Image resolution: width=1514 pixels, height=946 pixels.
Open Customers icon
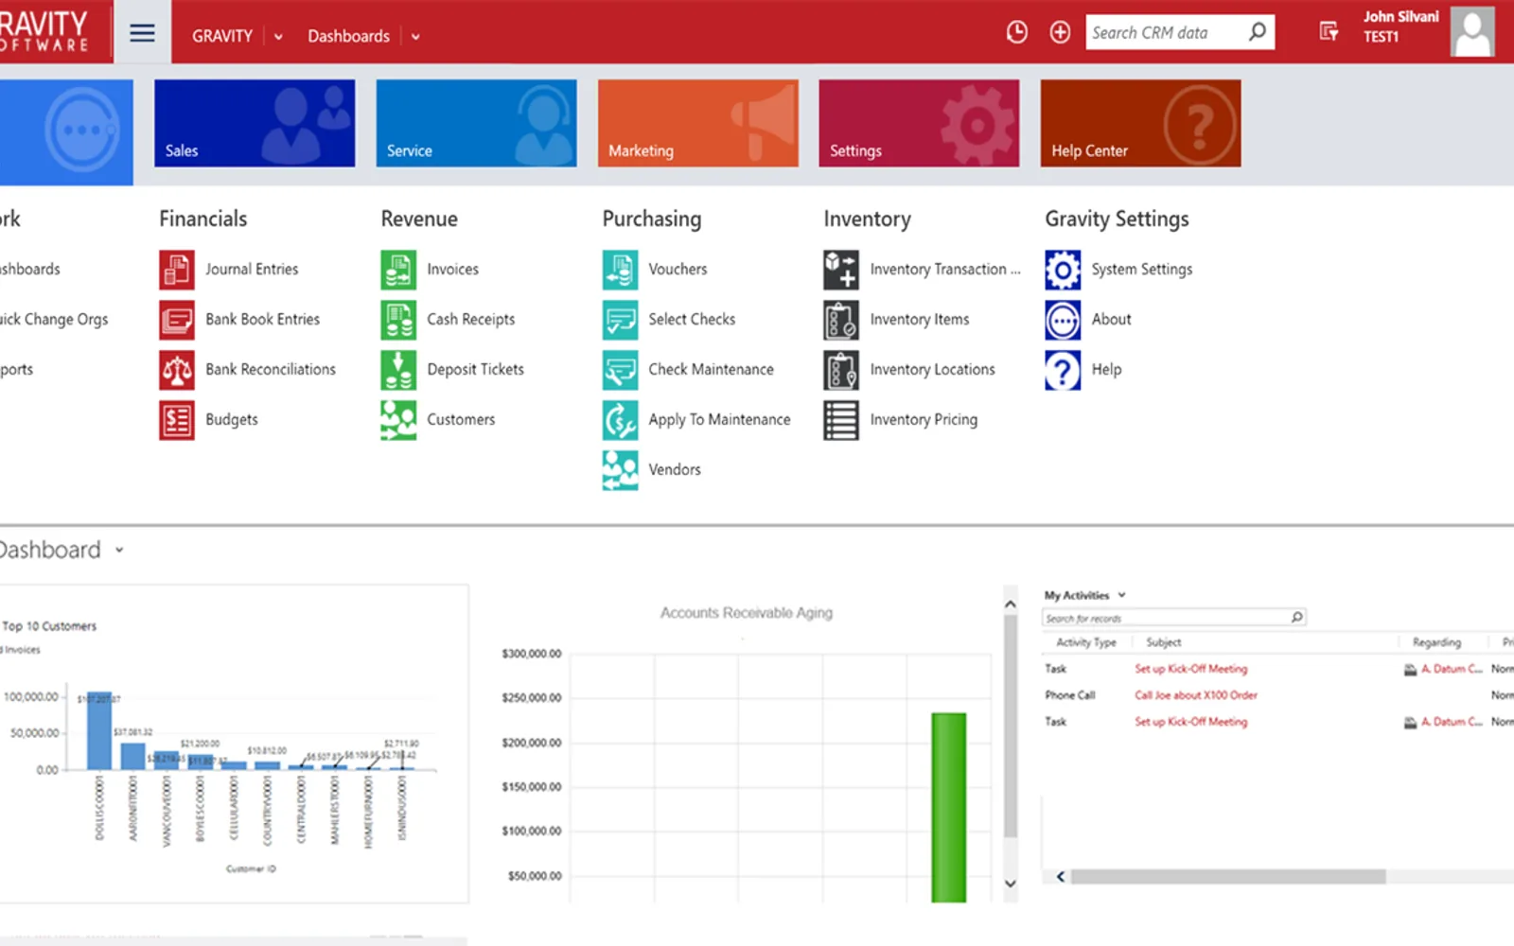(398, 420)
